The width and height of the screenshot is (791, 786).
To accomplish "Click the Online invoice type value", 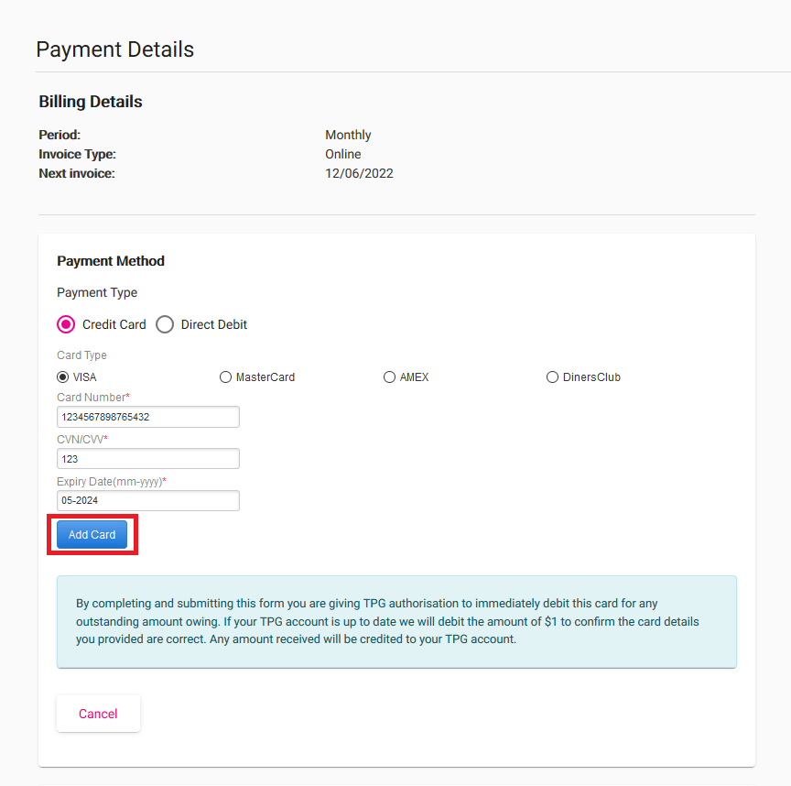I will (x=343, y=154).
